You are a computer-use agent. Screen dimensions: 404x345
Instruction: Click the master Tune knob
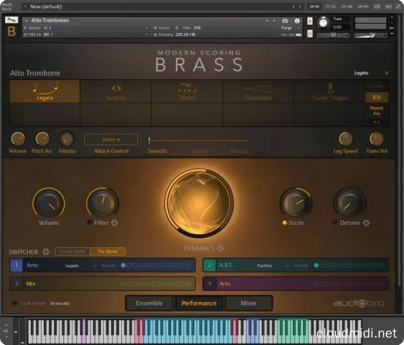(x=323, y=23)
